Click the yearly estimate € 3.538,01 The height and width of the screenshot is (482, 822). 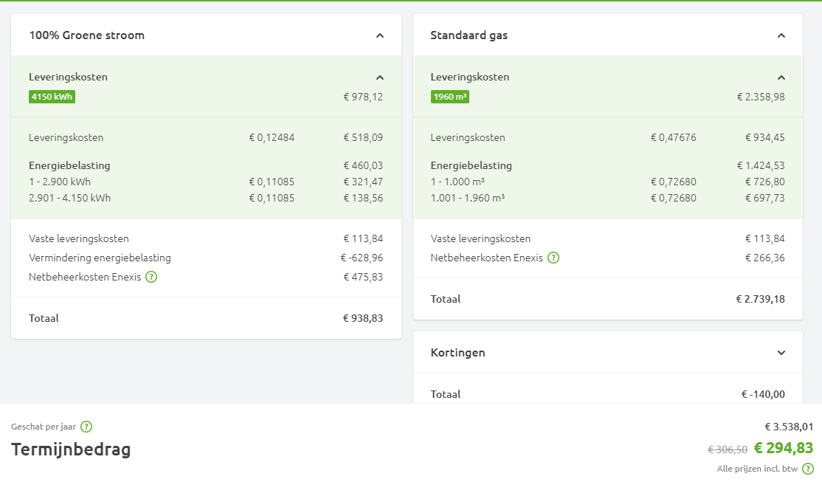coord(789,427)
